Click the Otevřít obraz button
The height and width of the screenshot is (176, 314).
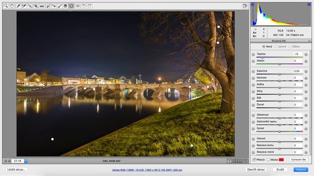point(256,170)
